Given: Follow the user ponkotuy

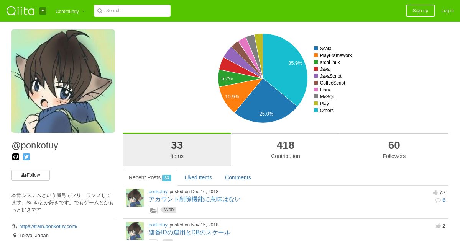Looking at the screenshot, I should [31, 175].
